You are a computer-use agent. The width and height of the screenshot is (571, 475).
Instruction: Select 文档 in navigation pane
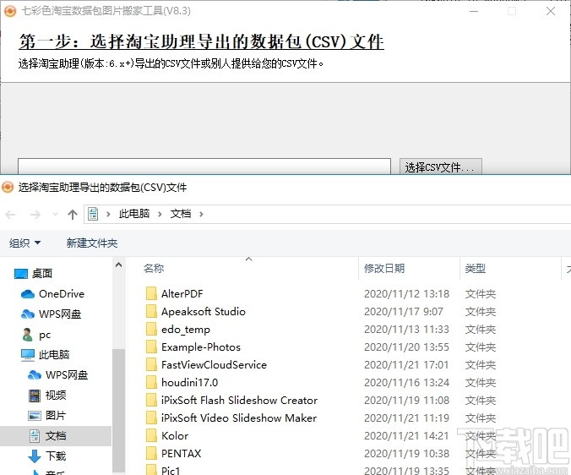(x=56, y=435)
